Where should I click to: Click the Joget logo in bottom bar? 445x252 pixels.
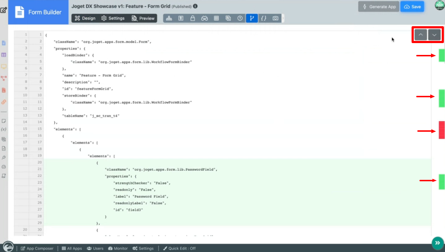click(8, 247)
